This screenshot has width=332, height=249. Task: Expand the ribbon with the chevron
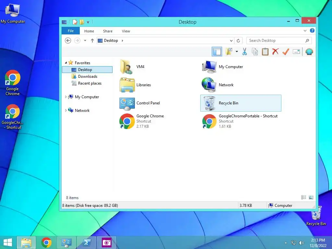305,30
